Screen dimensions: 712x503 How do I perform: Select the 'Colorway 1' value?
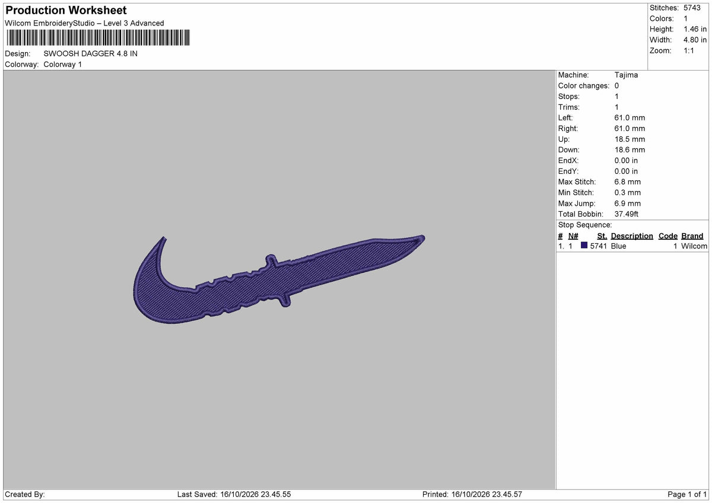63,64
